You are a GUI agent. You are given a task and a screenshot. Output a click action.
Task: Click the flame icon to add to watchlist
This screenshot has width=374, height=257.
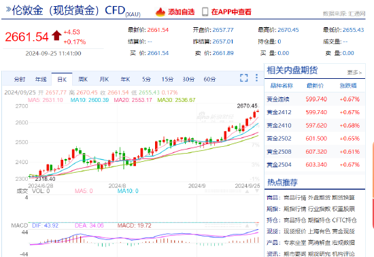[x=160, y=12]
